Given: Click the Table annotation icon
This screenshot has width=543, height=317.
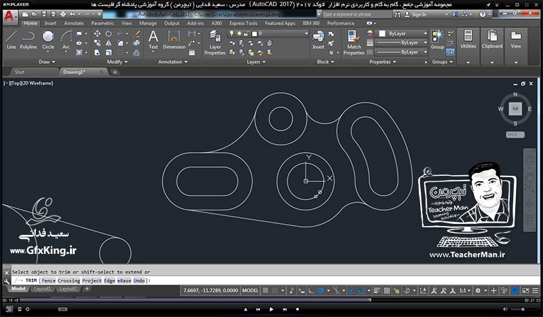Looking at the screenshot, I should [x=192, y=53].
